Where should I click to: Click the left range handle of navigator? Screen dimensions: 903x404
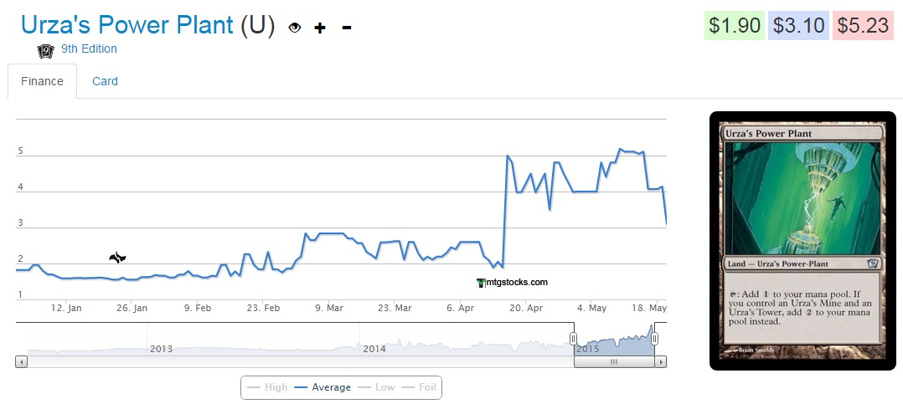(x=574, y=339)
